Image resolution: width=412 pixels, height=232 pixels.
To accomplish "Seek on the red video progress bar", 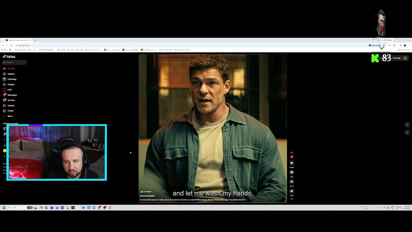I will [212, 202].
